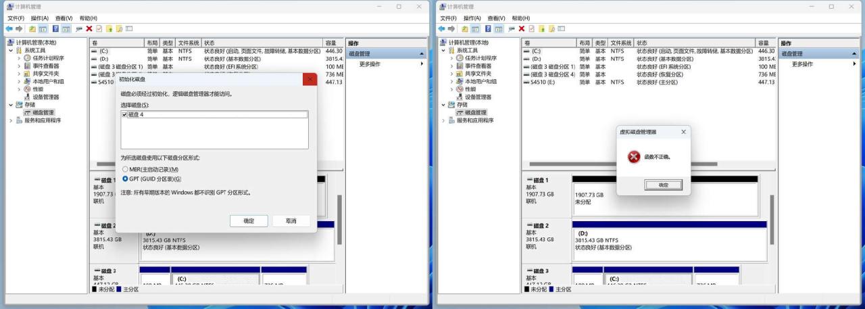Click disk-pane vertical scrollbar in 初始化磁盘 window

(x=339, y=220)
